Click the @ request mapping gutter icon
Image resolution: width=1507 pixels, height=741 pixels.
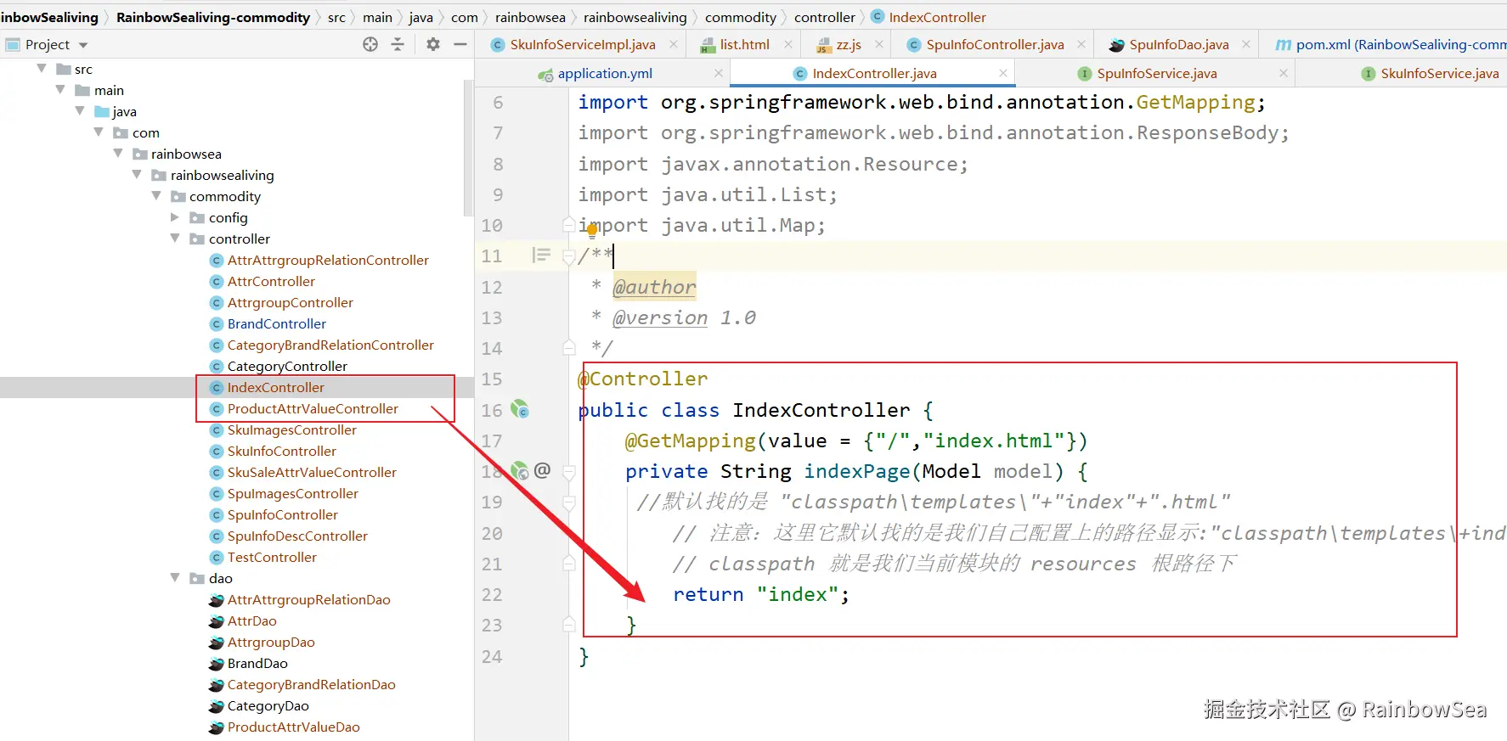pos(543,469)
